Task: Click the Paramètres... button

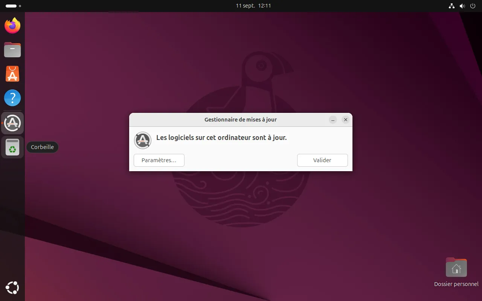Action: (x=159, y=160)
